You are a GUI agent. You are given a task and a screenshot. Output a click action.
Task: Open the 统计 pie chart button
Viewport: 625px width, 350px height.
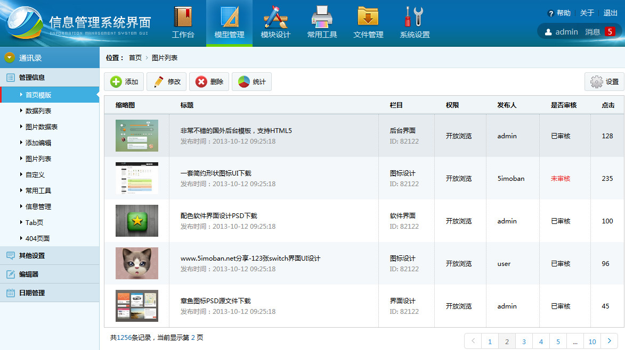pyautogui.click(x=251, y=82)
